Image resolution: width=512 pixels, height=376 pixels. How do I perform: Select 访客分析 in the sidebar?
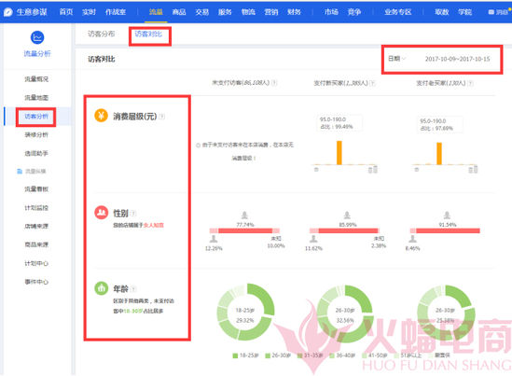tap(36, 117)
